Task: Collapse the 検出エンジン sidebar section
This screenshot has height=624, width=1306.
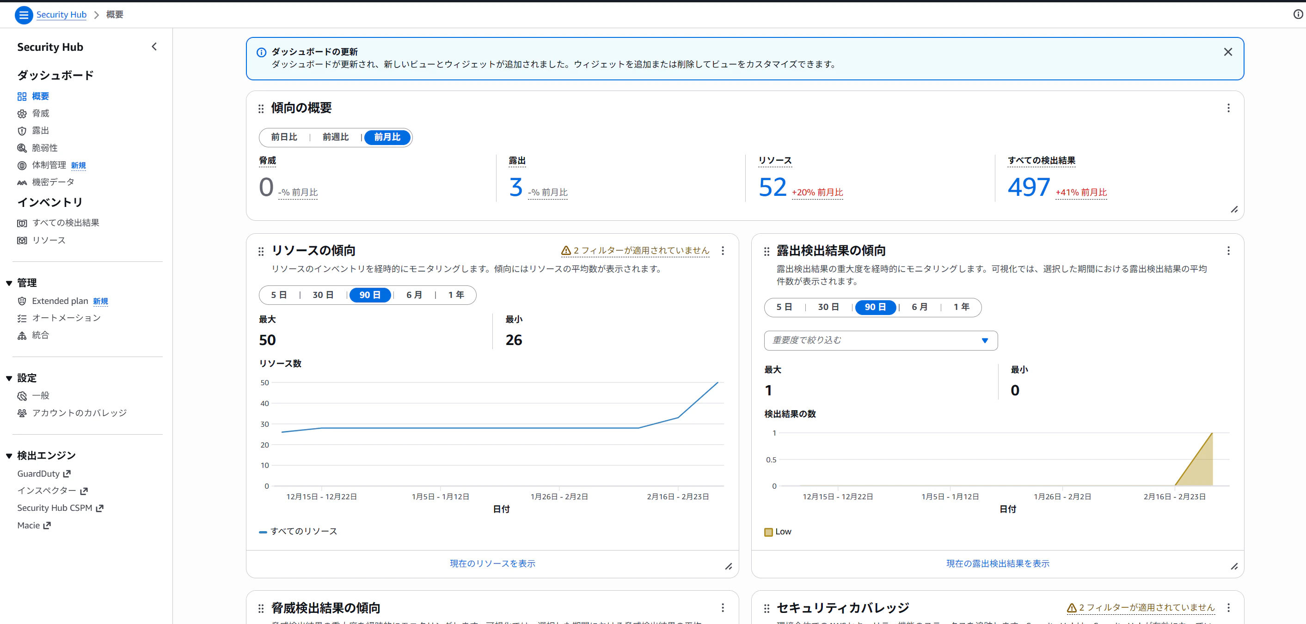Action: 9,456
